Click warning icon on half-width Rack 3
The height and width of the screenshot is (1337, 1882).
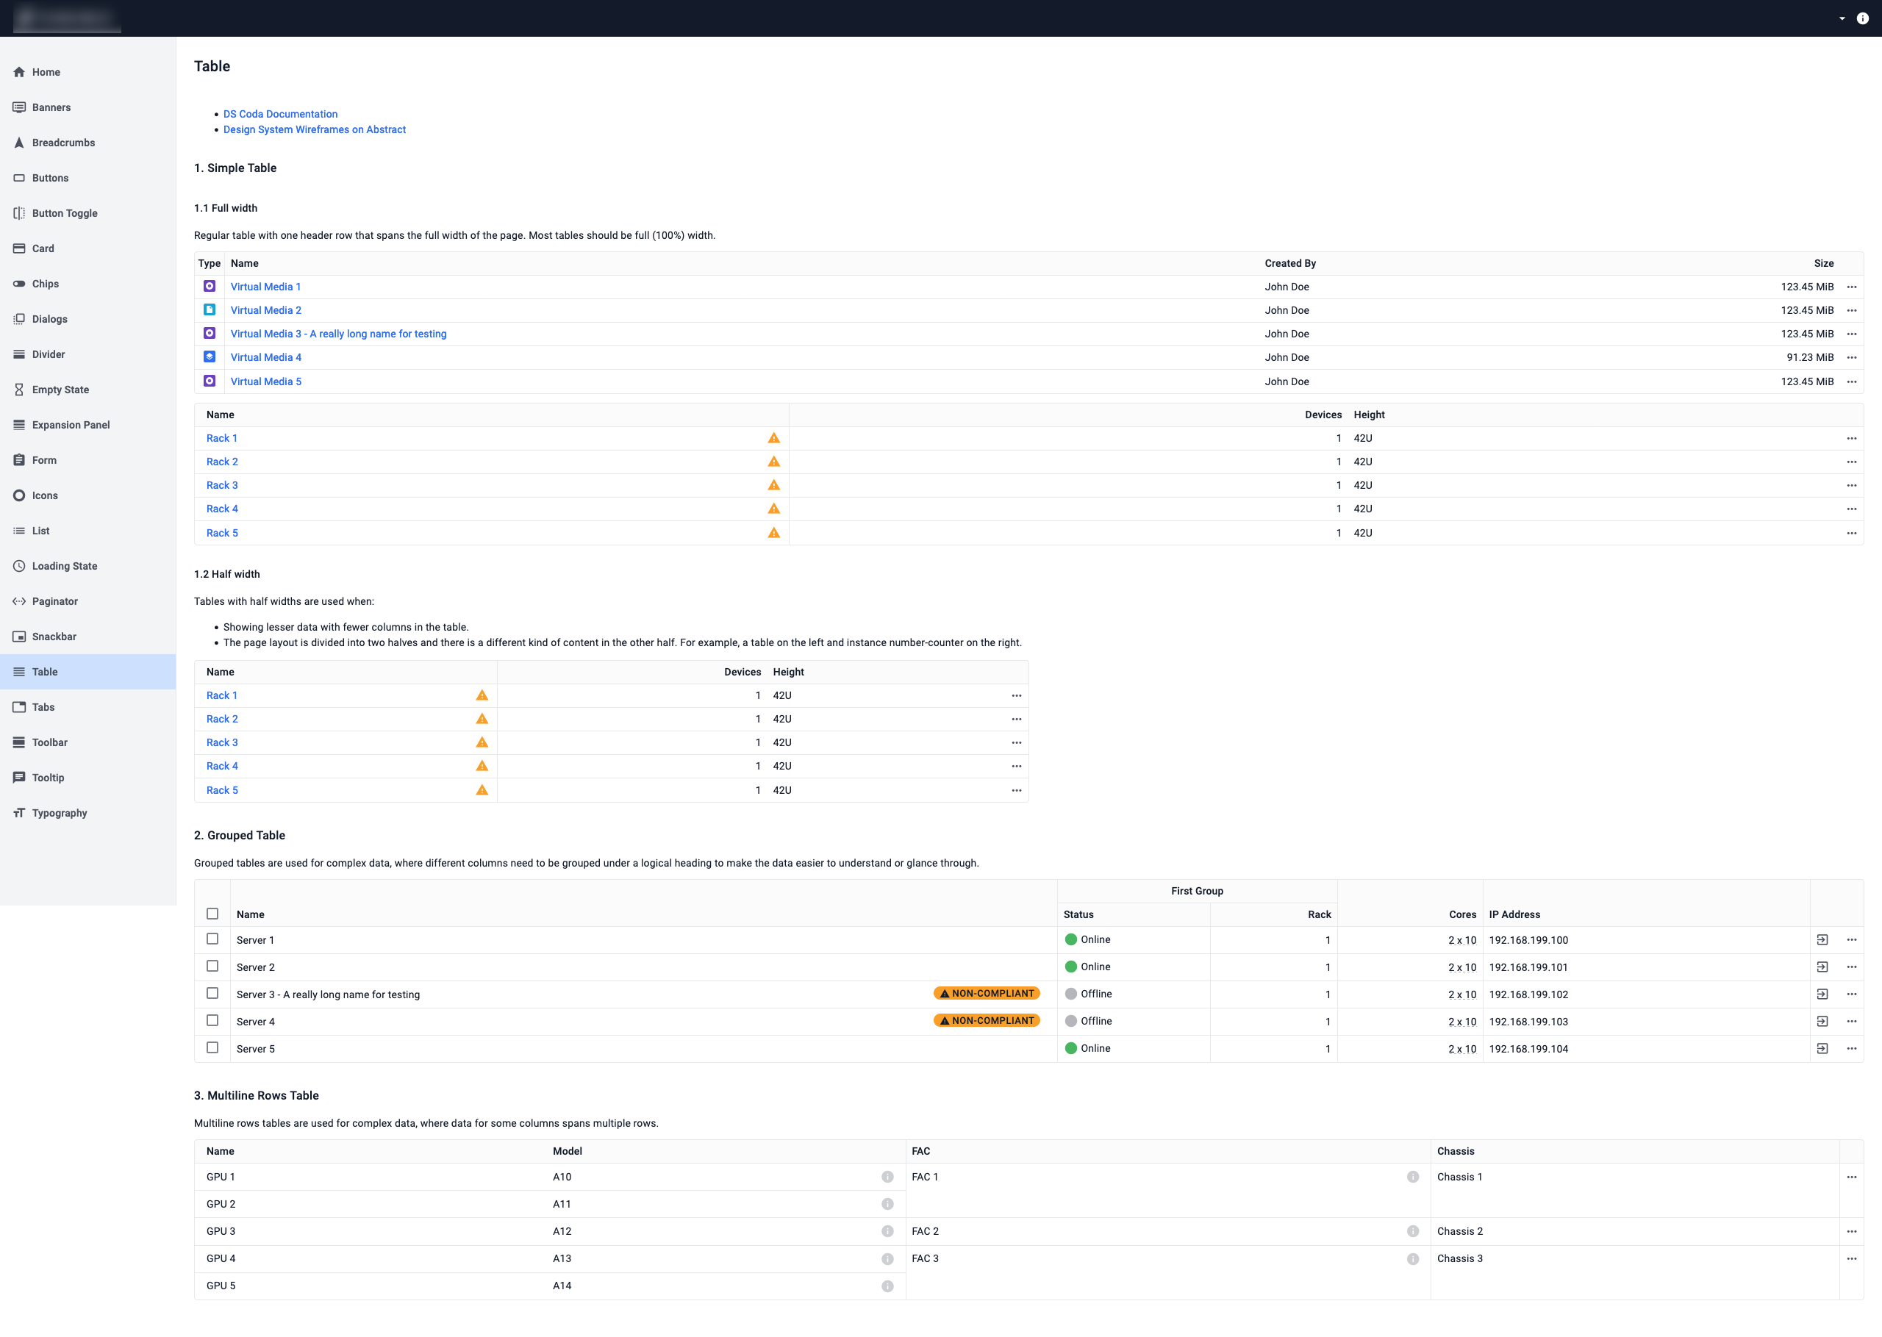pyautogui.click(x=482, y=742)
